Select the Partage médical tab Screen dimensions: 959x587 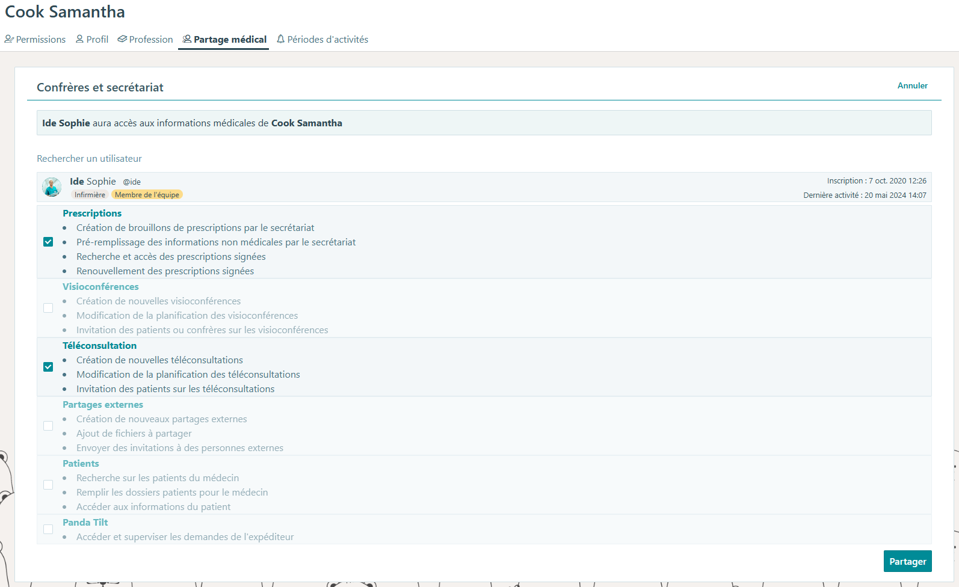point(224,39)
